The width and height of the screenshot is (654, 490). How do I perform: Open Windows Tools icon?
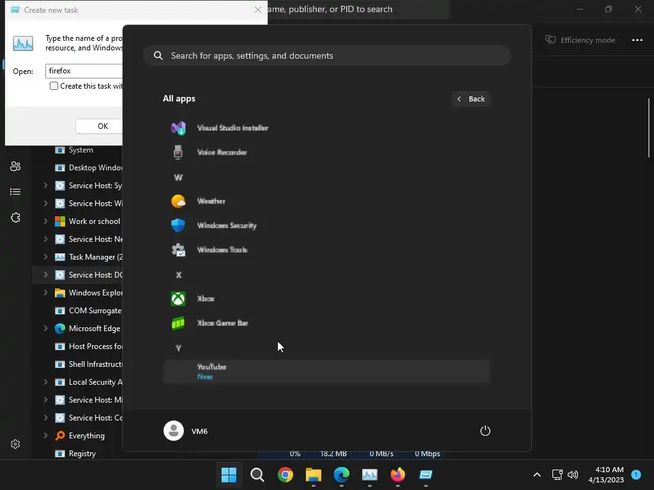(x=178, y=250)
